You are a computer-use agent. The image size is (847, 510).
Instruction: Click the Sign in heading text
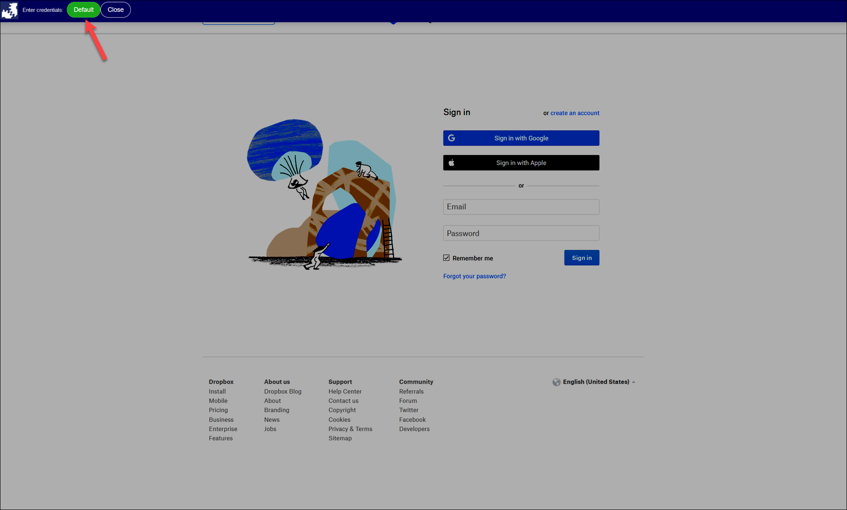pyautogui.click(x=457, y=112)
